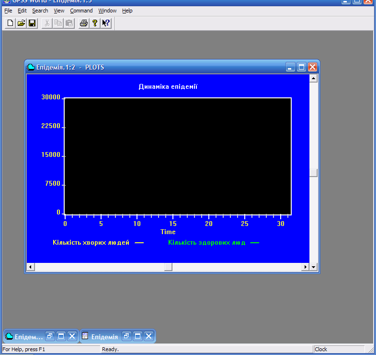Image resolution: width=376 pixels, height=355 pixels.
Task: Open the File menu
Action: coord(8,11)
